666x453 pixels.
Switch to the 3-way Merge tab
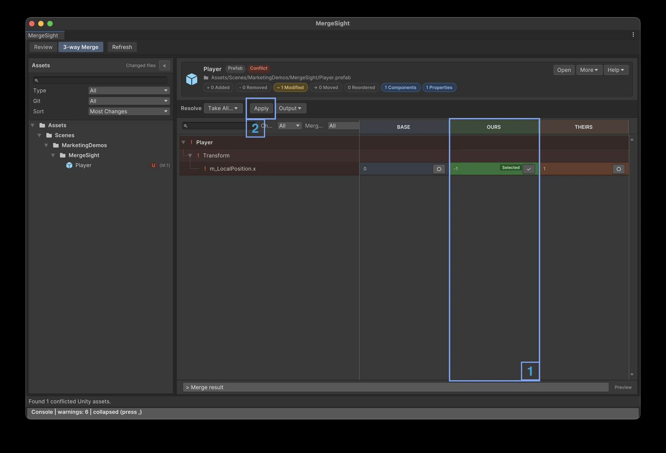coord(81,47)
